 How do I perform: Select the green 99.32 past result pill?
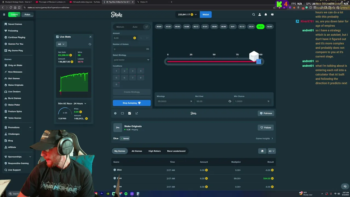point(260,27)
